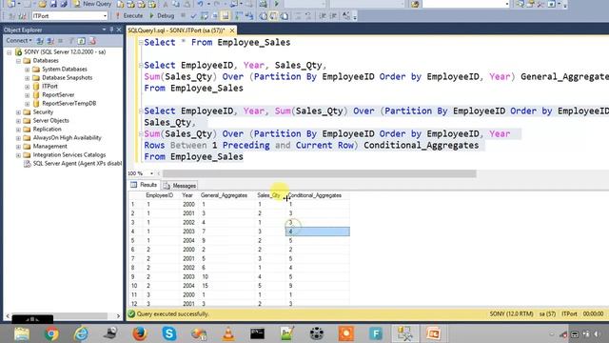
Task: Click the General_Aggregates column header
Action: pos(224,195)
